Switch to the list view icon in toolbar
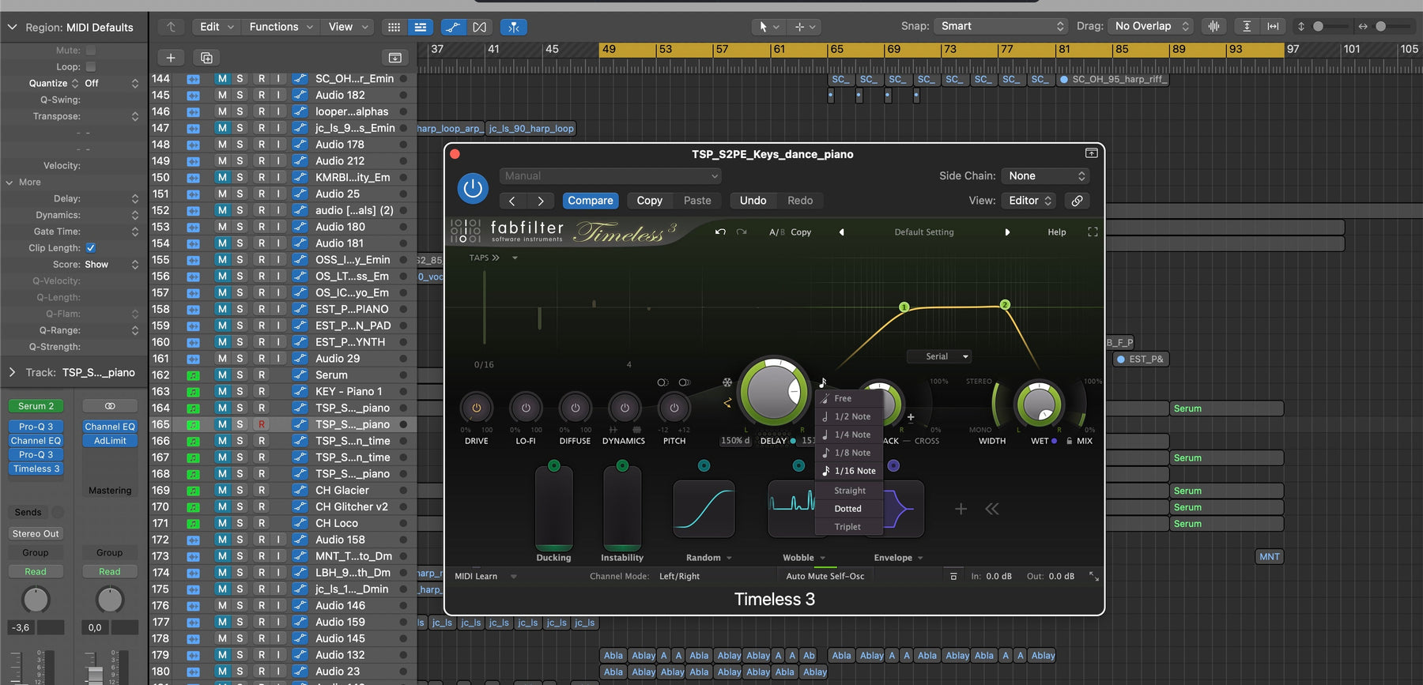Viewport: 1423px width, 685px height. point(421,27)
